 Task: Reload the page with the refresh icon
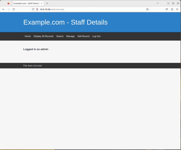pyautogui.click(x=14, y=9)
